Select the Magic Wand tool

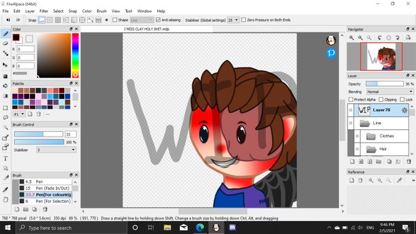[x=6, y=128]
